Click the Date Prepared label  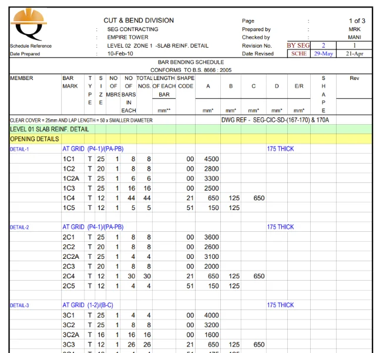[x=25, y=54]
